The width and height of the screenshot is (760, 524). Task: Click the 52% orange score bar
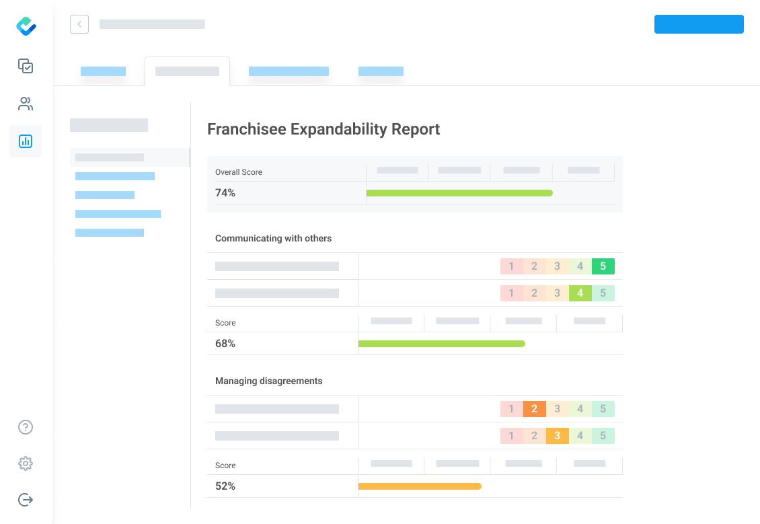(x=420, y=486)
